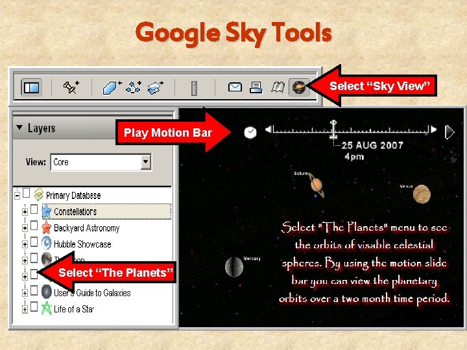Expand the User's Guide to Galaxies node
Viewport: 467px width, 350px height.
[x=25, y=293]
